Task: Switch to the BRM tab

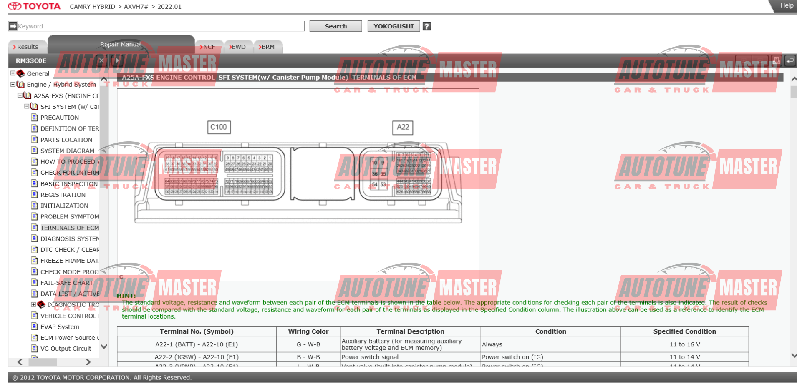Action: [268, 47]
